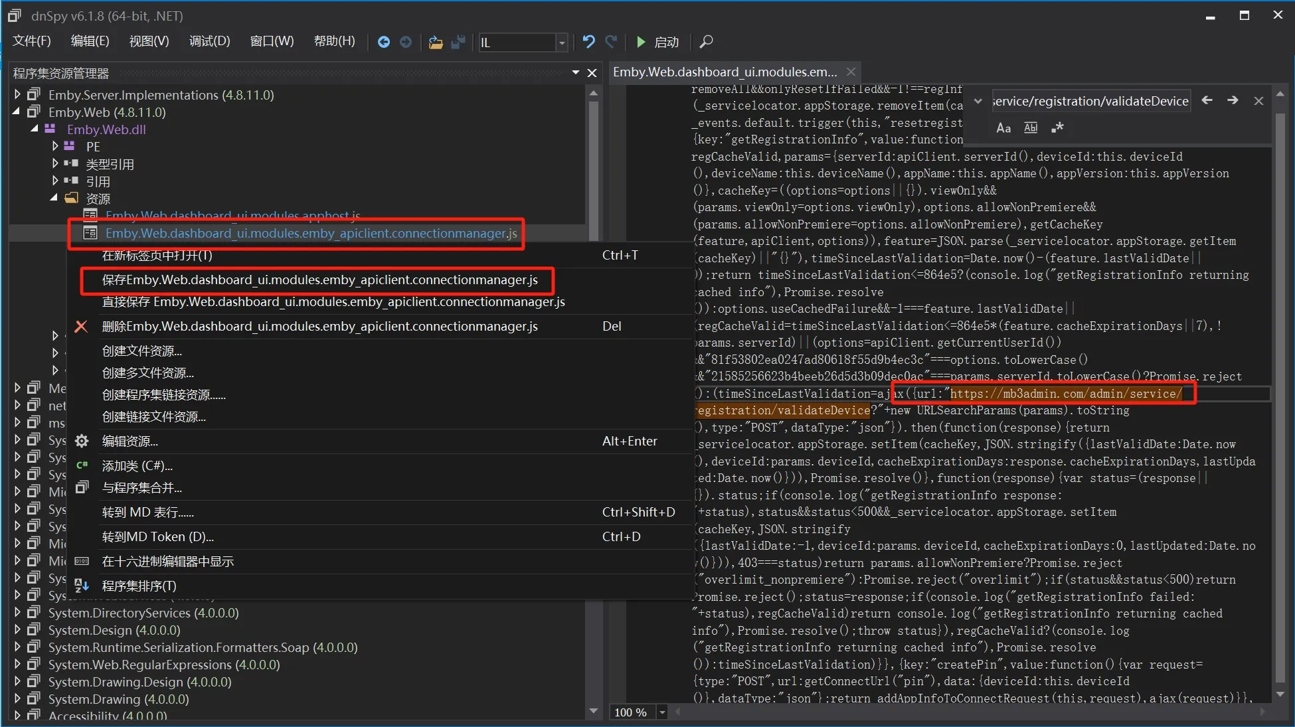Expand the find bar replace chevron
1295x727 pixels.
click(978, 101)
